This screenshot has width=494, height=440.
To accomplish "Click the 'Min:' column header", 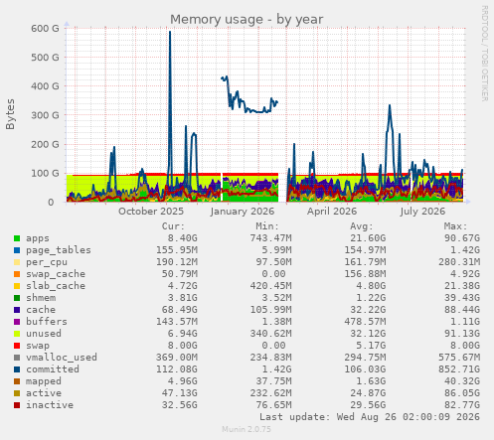I will [267, 226].
